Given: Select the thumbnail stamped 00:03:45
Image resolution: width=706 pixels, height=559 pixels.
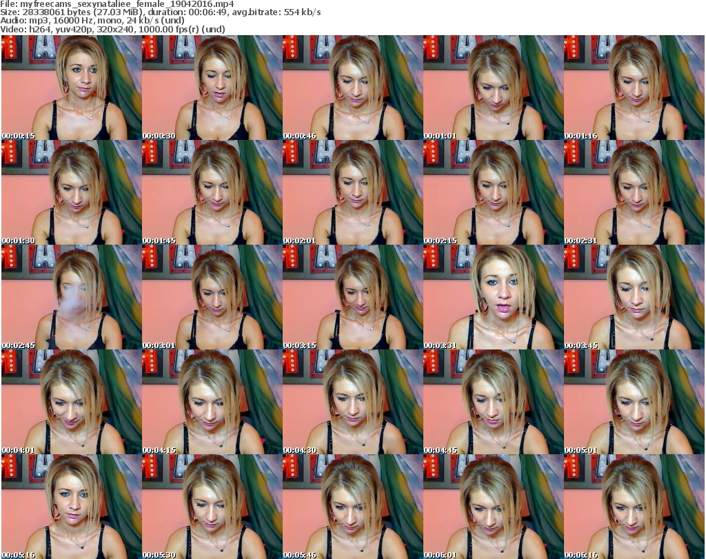Looking at the screenshot, I should (x=634, y=298).
